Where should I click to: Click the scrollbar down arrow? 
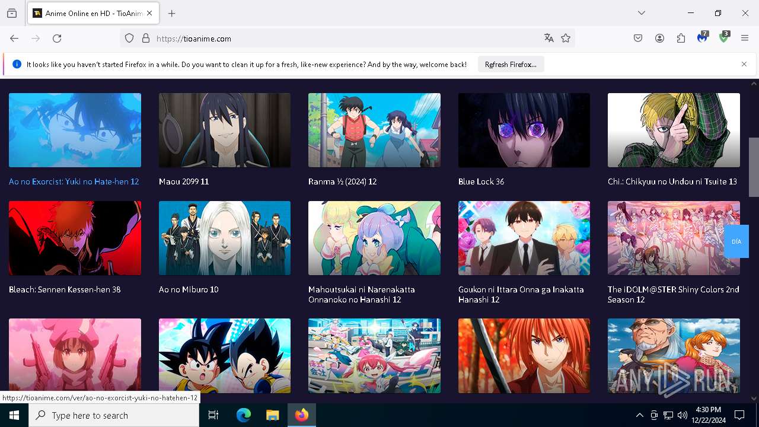(754, 399)
